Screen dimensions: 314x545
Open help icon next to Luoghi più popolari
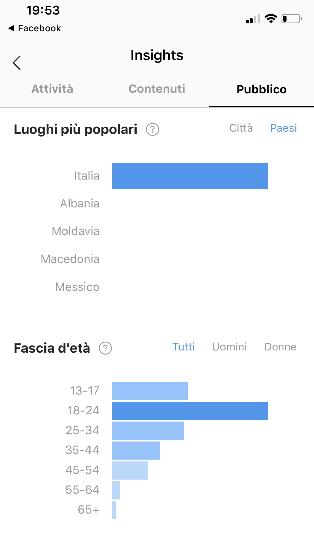coord(152,129)
